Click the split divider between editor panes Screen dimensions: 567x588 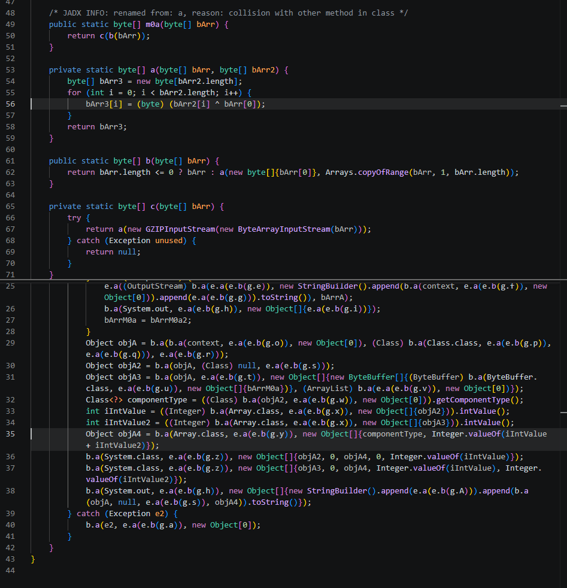(x=284, y=280)
